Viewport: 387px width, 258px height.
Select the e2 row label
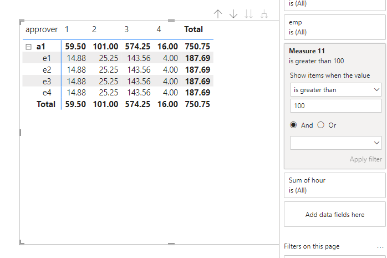click(47, 70)
